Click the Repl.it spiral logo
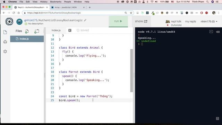 (x=9, y=22)
